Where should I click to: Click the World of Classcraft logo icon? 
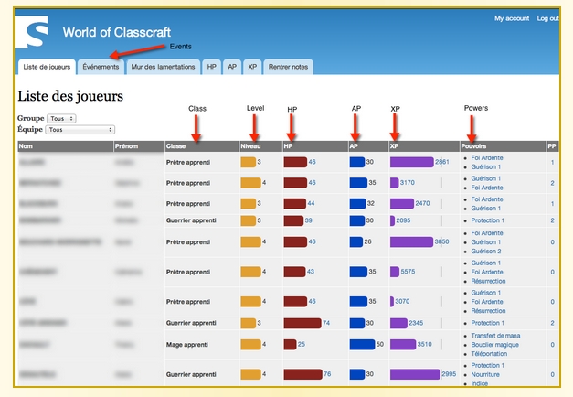point(37,34)
